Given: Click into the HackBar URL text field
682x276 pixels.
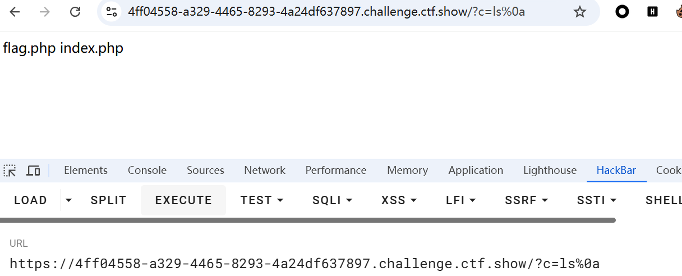Looking at the screenshot, I should 305,264.
